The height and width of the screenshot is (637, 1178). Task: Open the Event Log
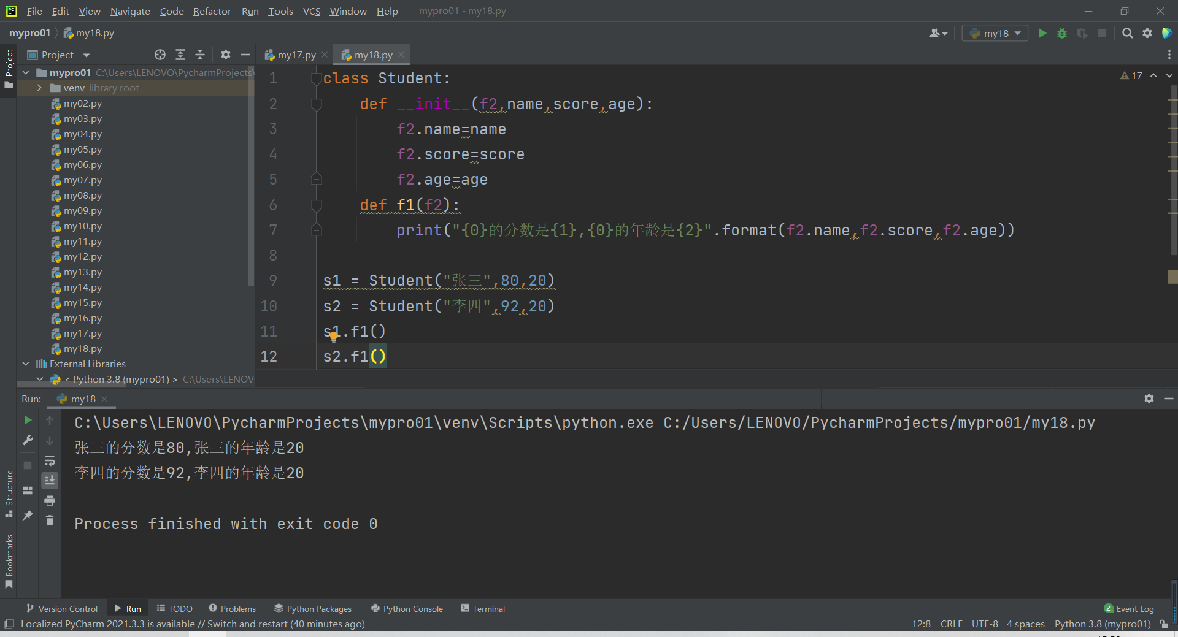point(1129,608)
